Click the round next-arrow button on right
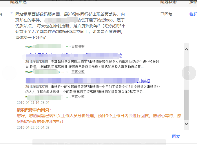The width and height of the screenshot is (197, 145). 189,73
